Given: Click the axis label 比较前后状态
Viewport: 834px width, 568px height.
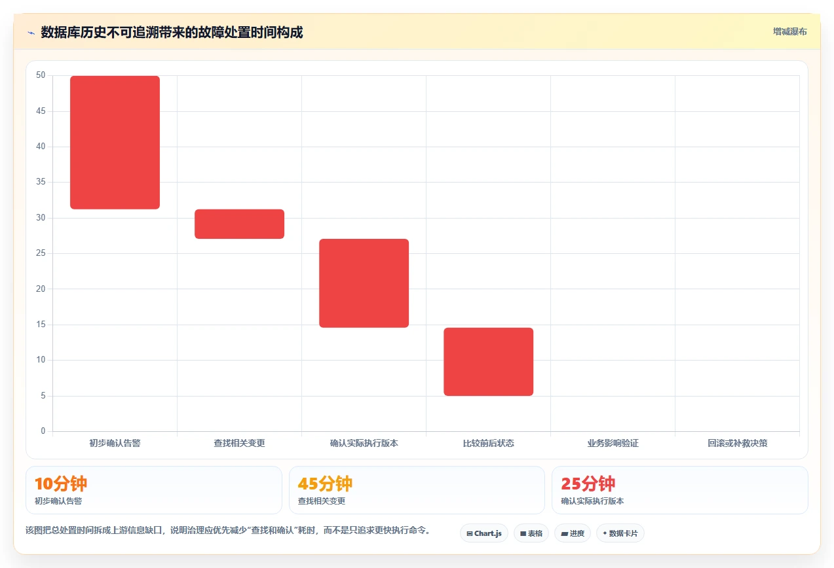Looking at the screenshot, I should click(488, 443).
